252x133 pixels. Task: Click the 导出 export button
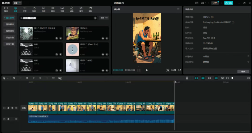[229, 3]
